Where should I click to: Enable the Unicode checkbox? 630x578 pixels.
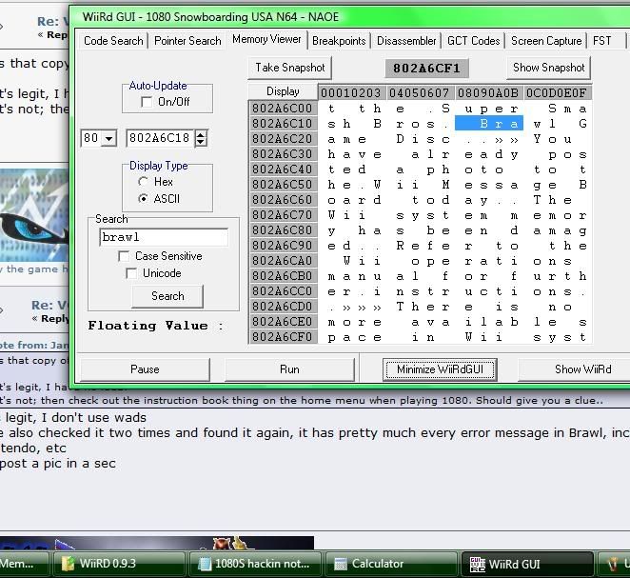(x=131, y=273)
